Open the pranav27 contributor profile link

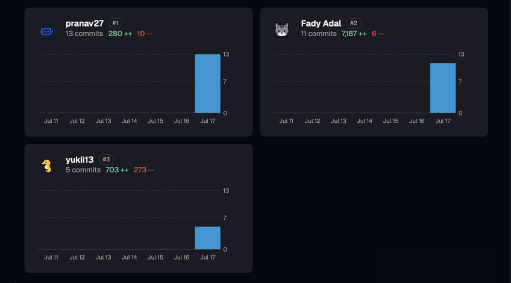tap(84, 23)
